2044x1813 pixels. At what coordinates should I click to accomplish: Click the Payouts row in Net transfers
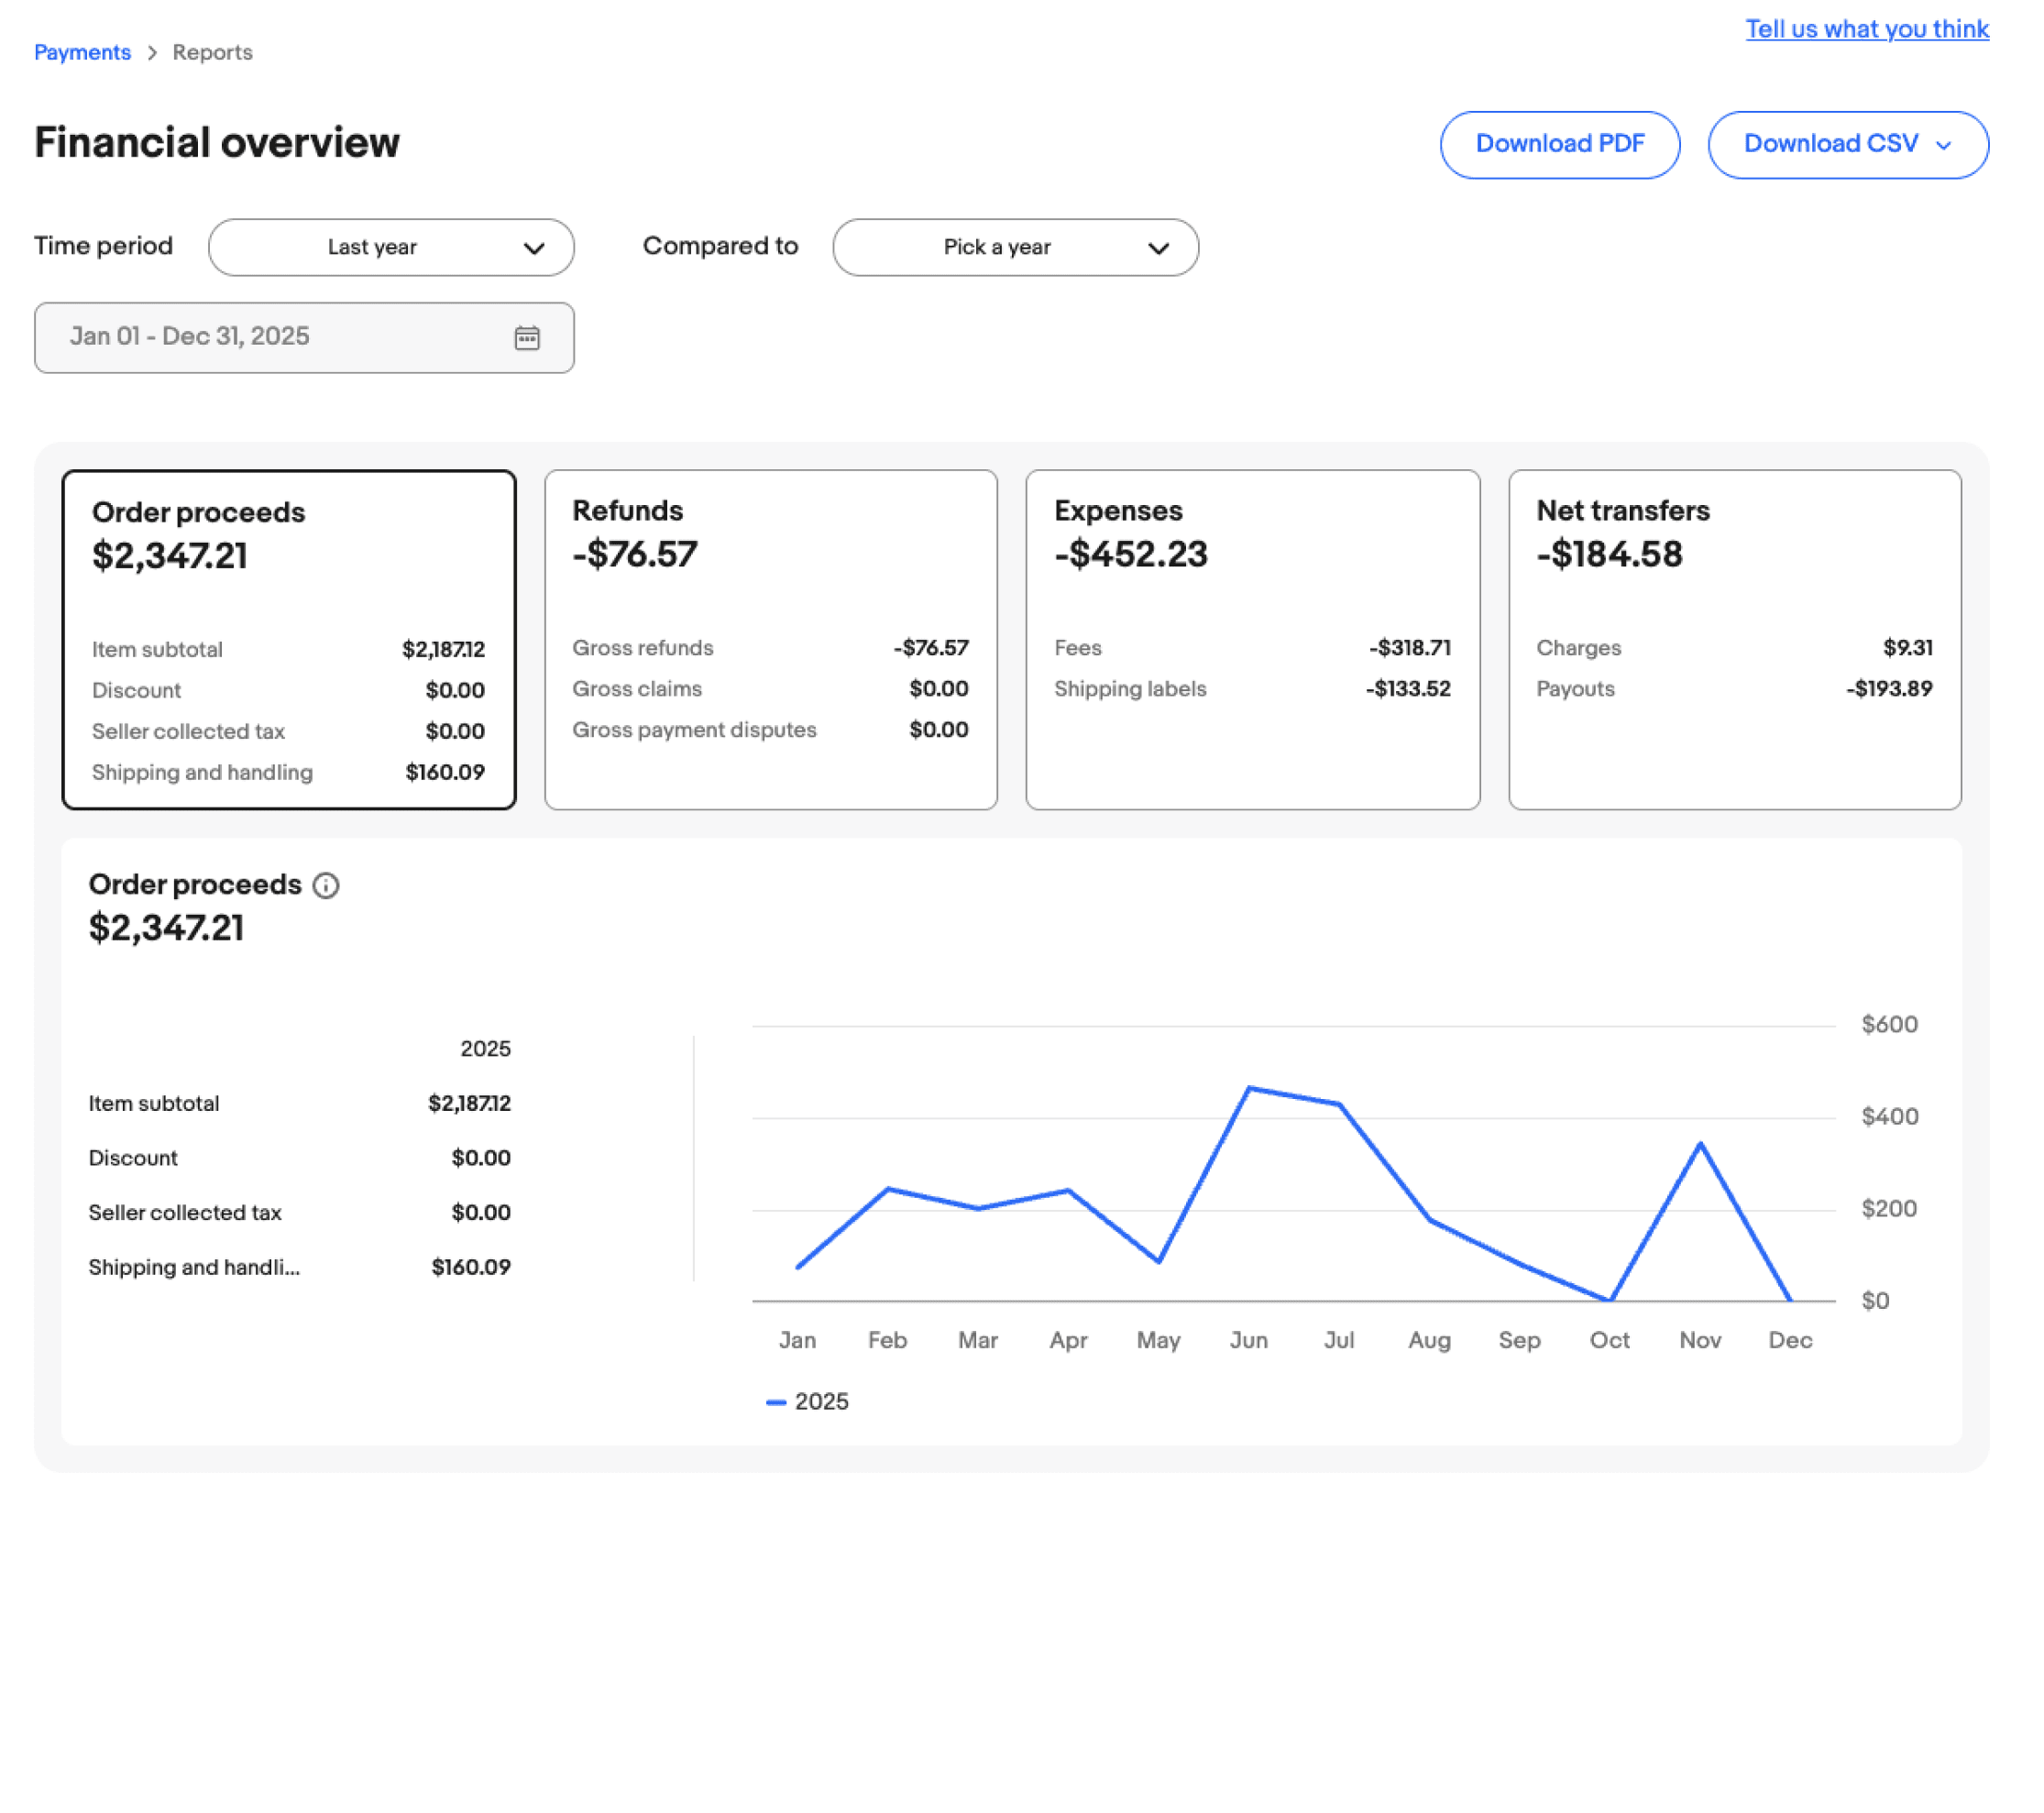coord(1734,689)
